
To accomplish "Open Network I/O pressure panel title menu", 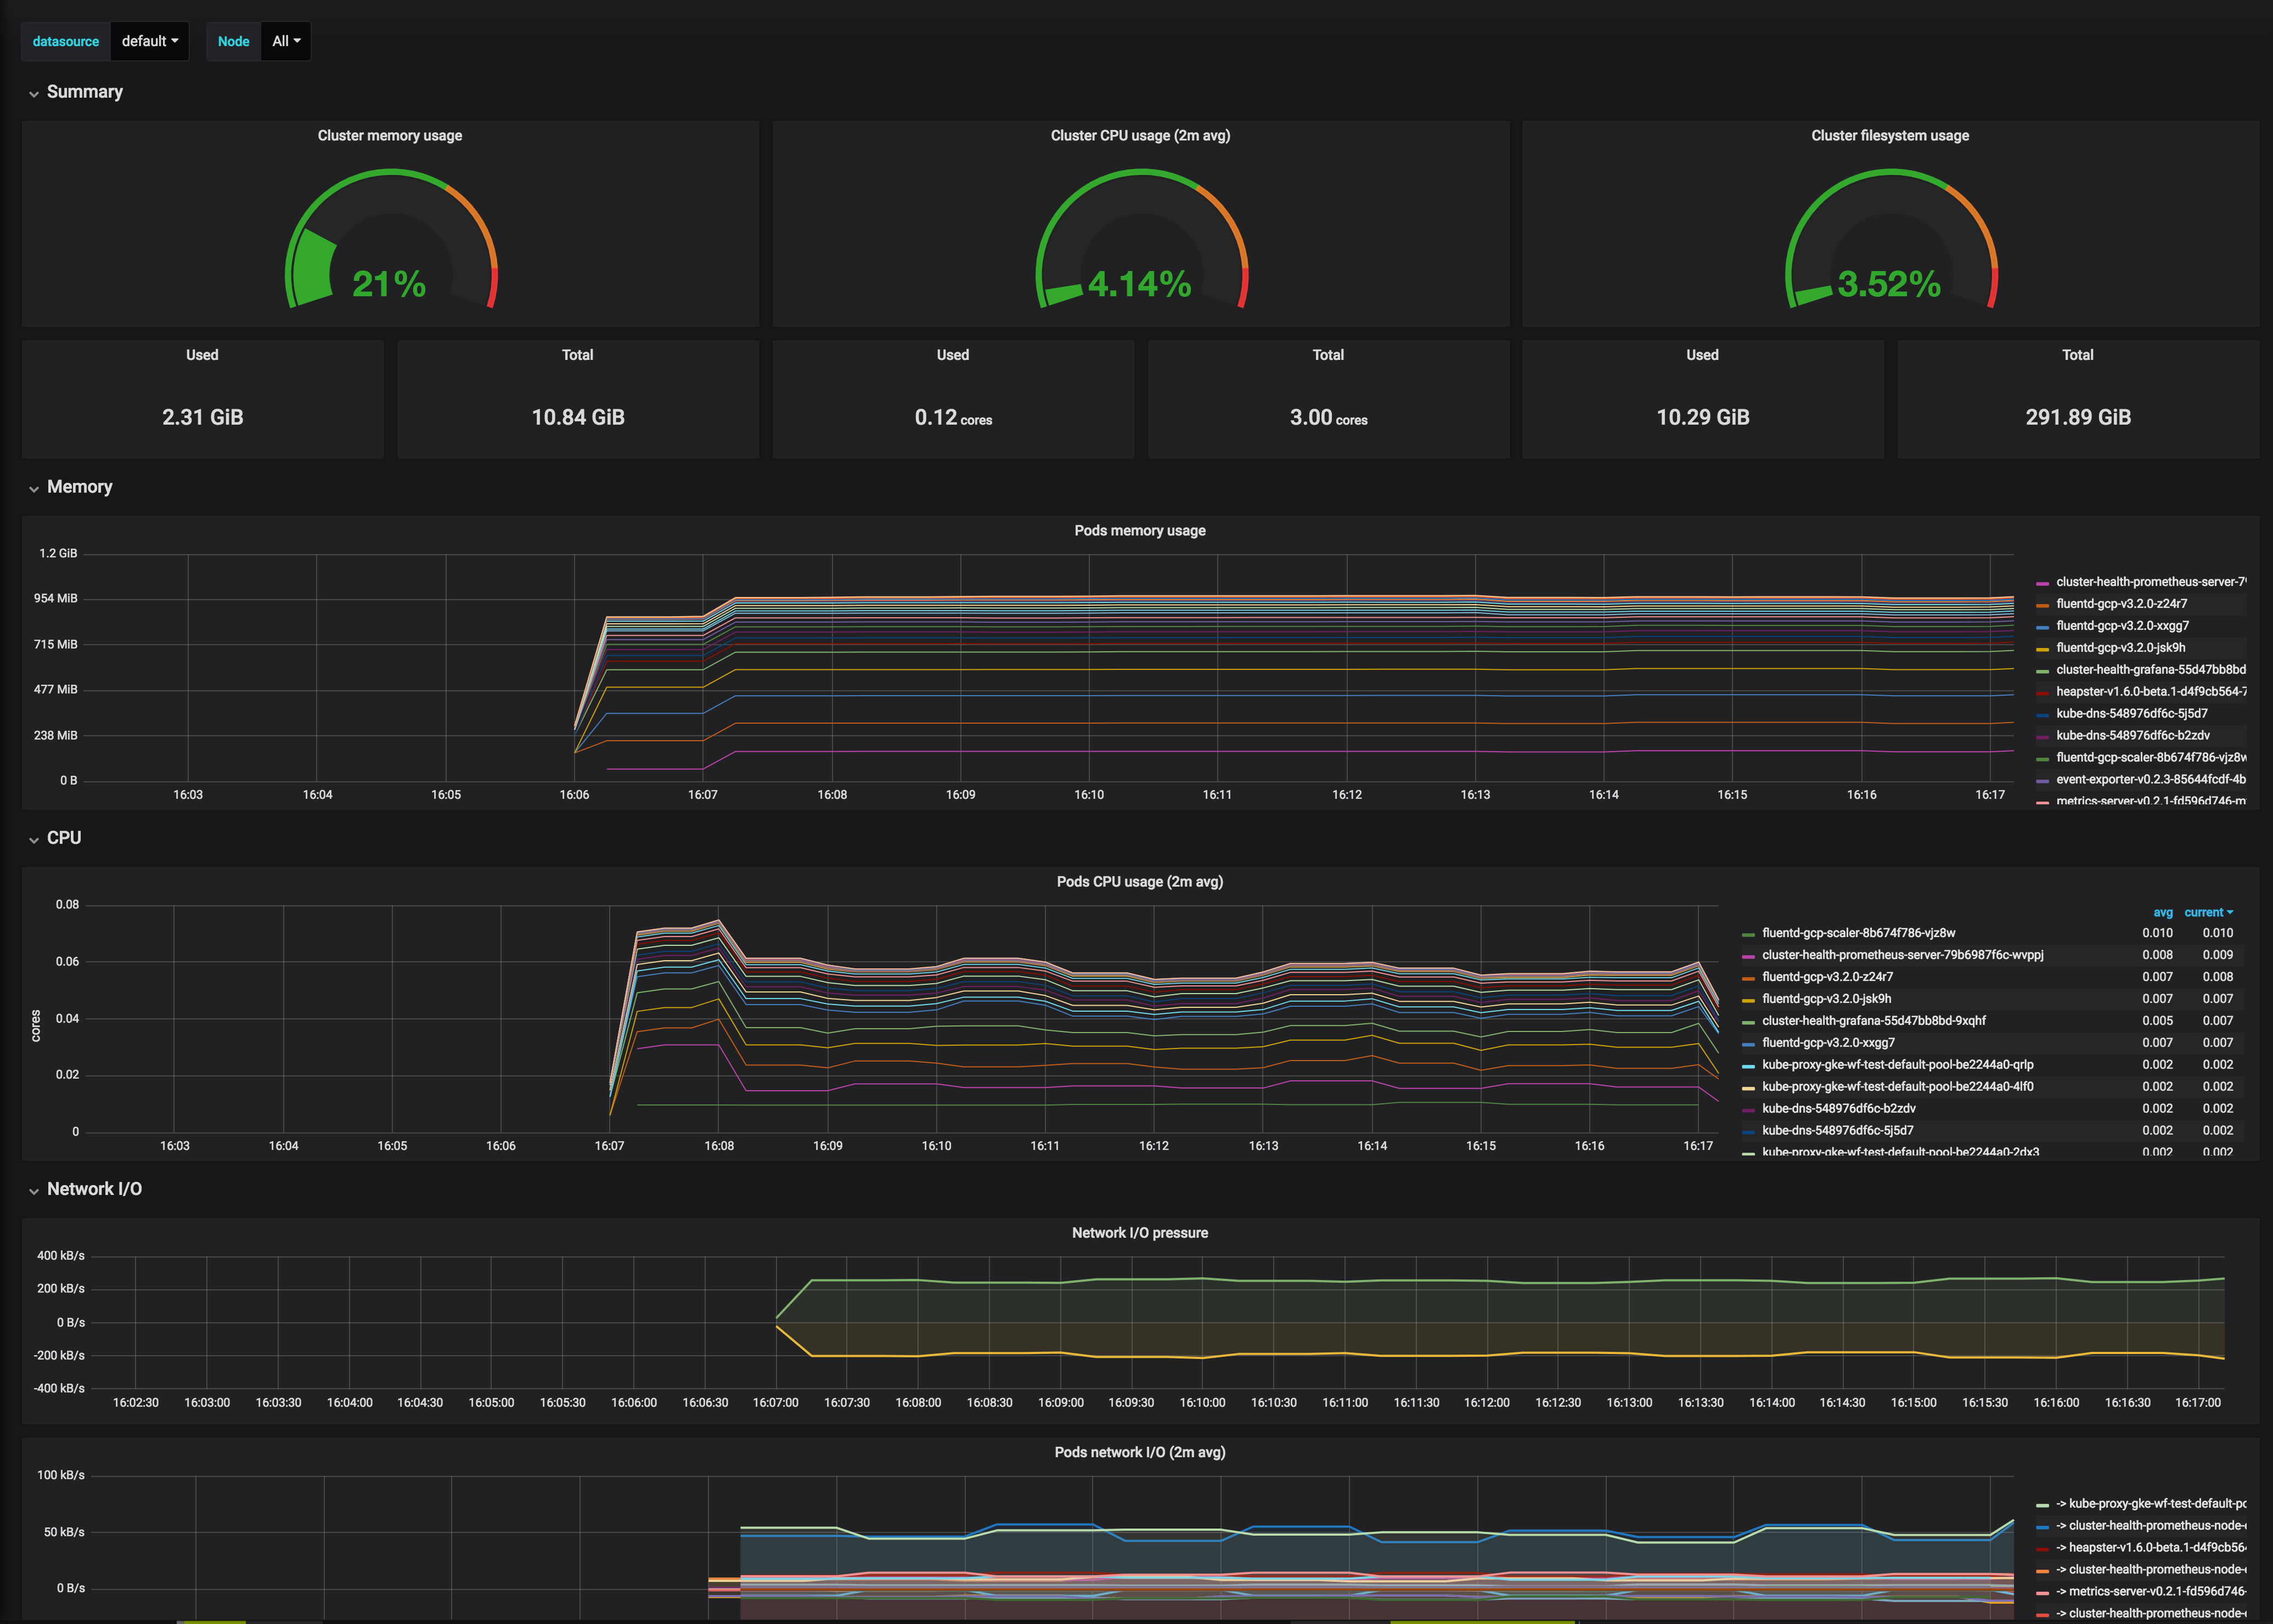I will point(1139,1232).
